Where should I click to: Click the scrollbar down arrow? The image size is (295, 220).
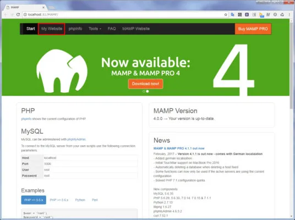coord(291,217)
